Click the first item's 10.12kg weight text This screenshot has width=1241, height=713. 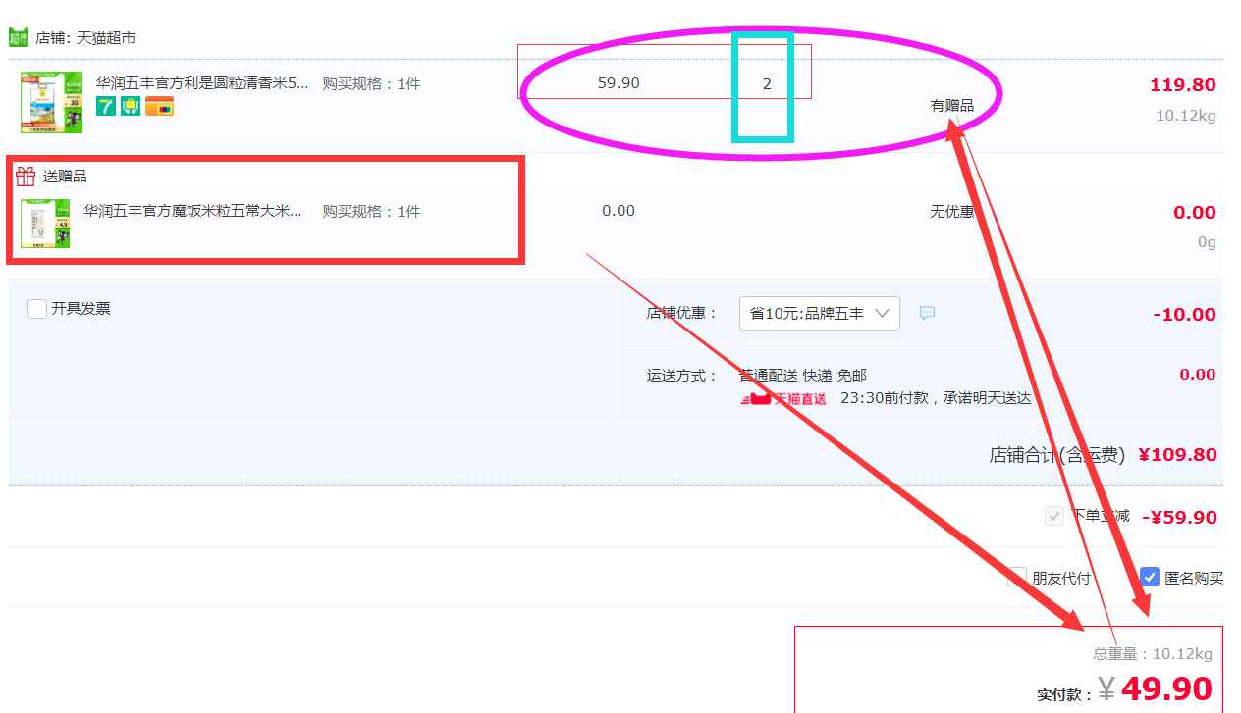coord(1186,116)
